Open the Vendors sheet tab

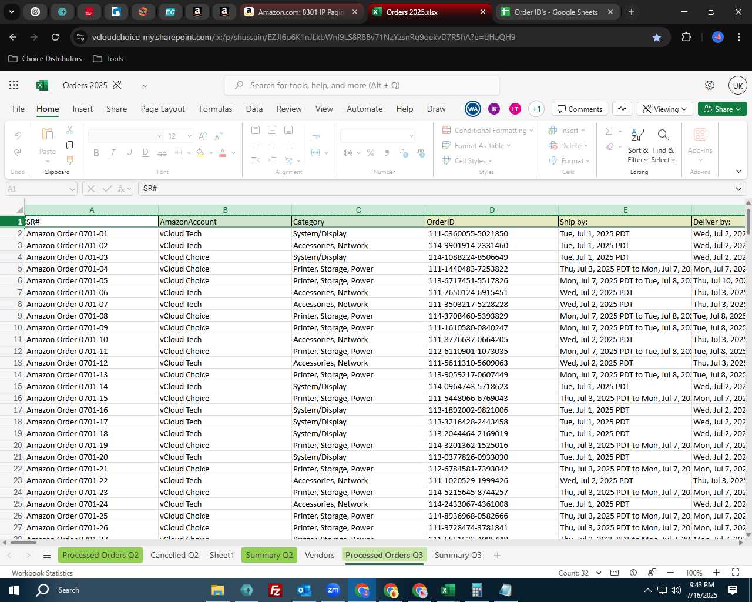[320, 555]
